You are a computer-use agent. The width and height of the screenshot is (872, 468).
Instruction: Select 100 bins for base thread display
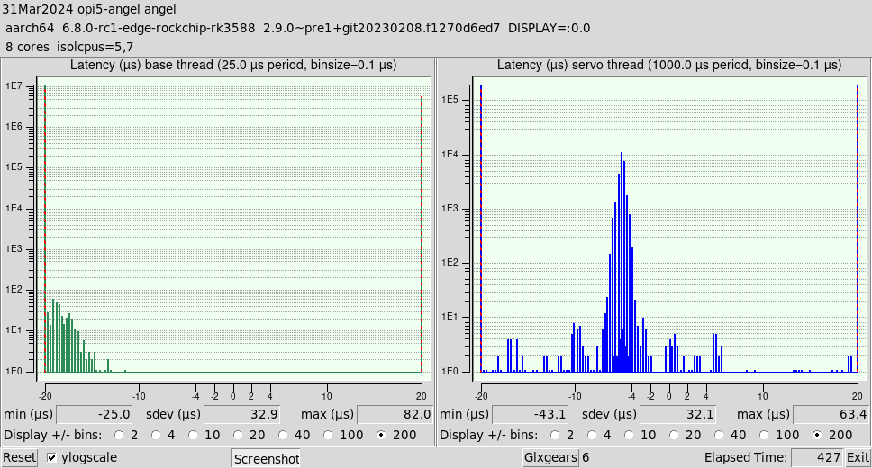[x=328, y=435]
